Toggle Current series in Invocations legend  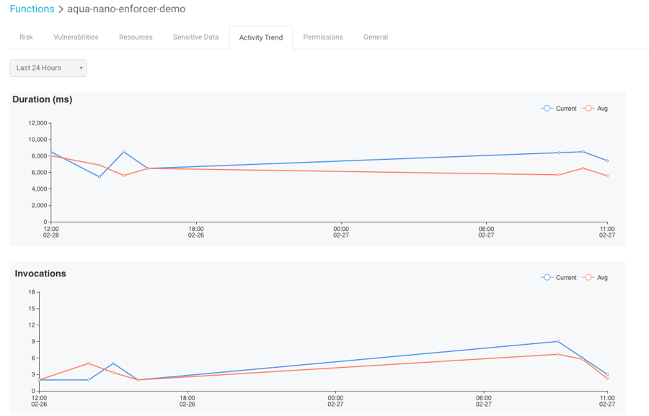pyautogui.click(x=559, y=277)
